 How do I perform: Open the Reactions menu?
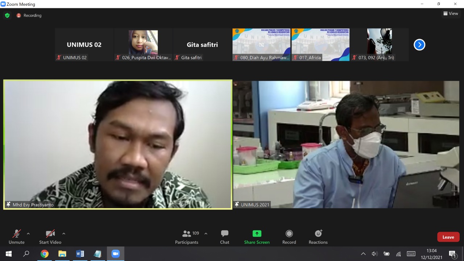click(x=318, y=237)
